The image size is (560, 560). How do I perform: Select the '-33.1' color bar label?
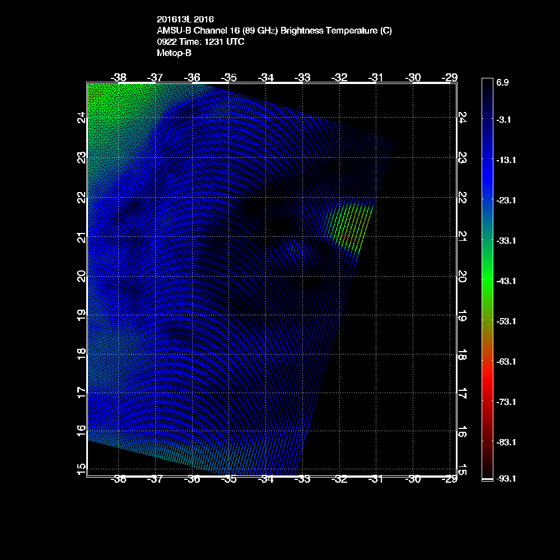(506, 241)
